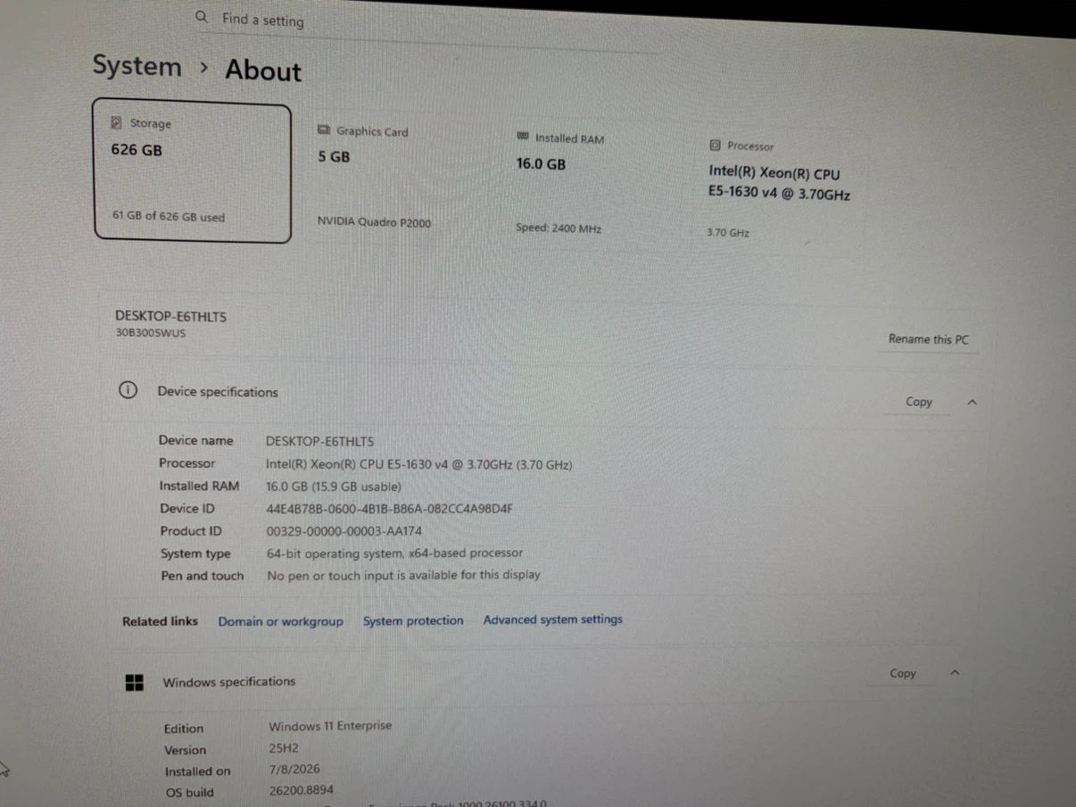Select the Installed on date 7/8/2026

(294, 769)
